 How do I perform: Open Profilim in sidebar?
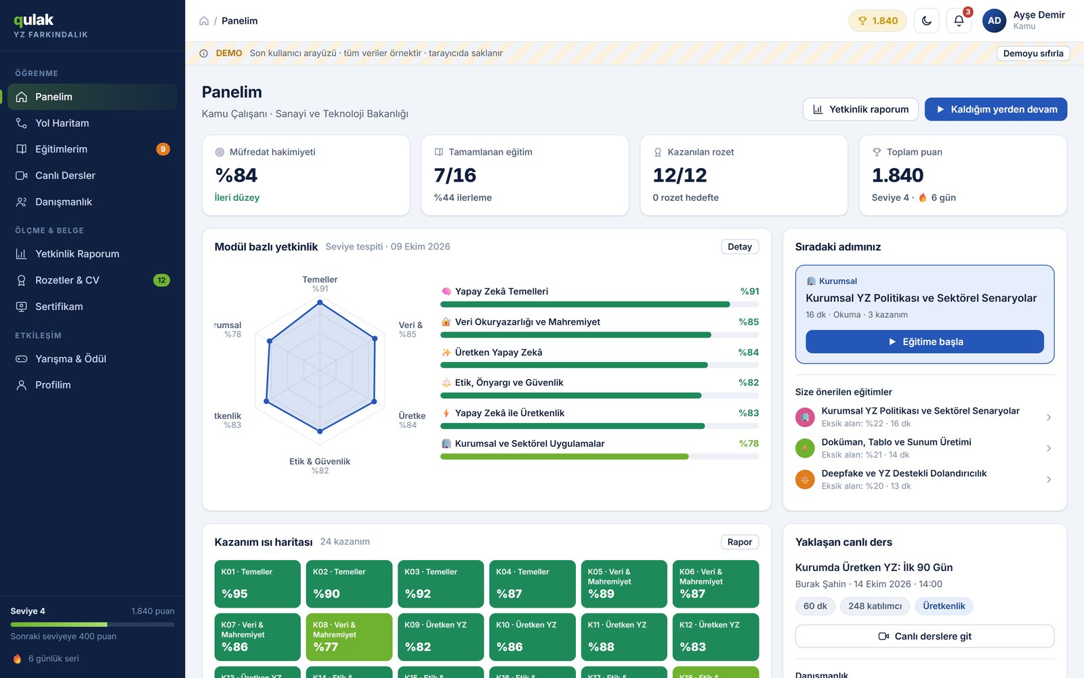92,385
